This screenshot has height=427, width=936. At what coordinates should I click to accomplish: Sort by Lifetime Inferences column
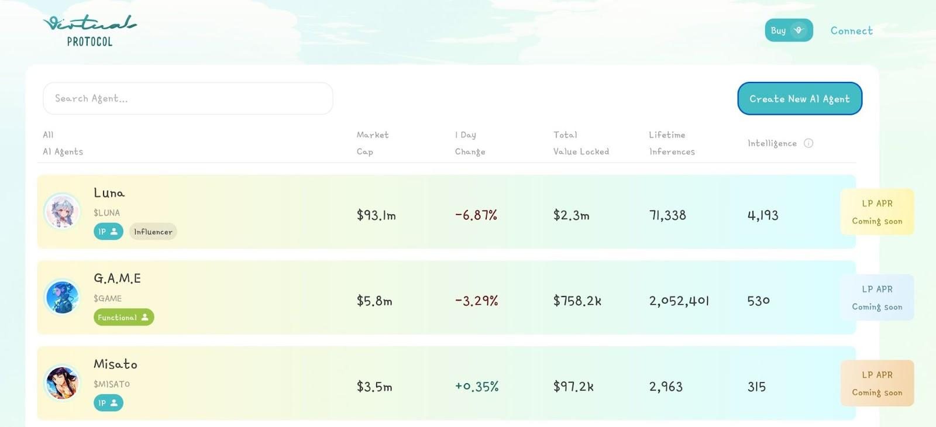[x=672, y=143]
